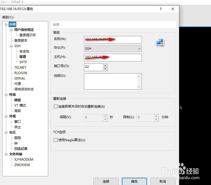Enable auto reconnect on abnormal close checkbox
Screen dimensions: 211x185
tap(56, 107)
